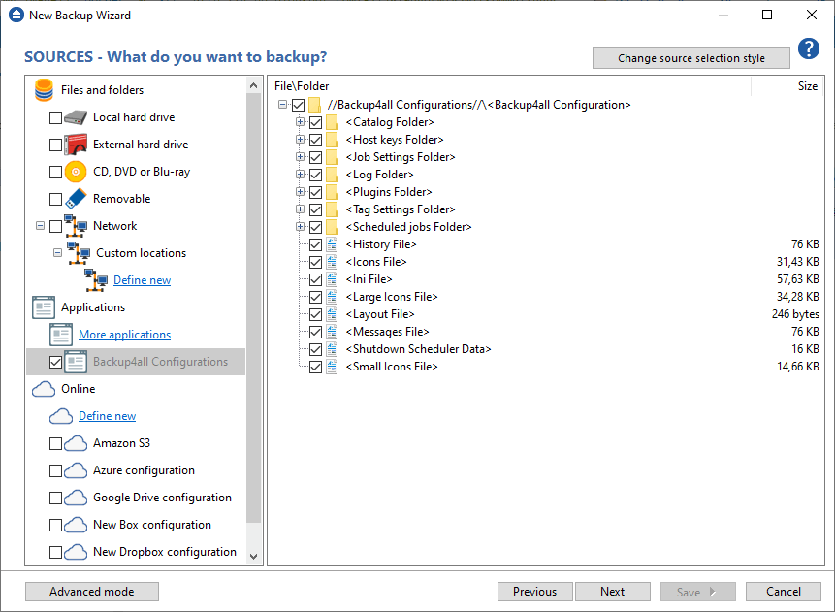Check the Local hard drive checkbox
The height and width of the screenshot is (612, 835).
click(55, 117)
